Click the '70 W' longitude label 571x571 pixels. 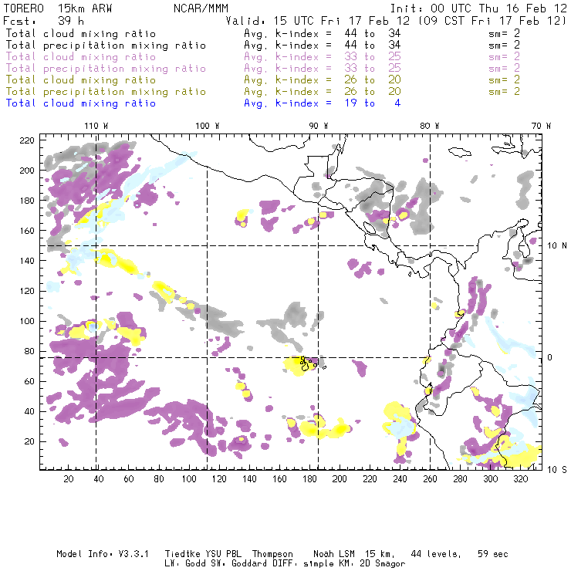tap(541, 126)
